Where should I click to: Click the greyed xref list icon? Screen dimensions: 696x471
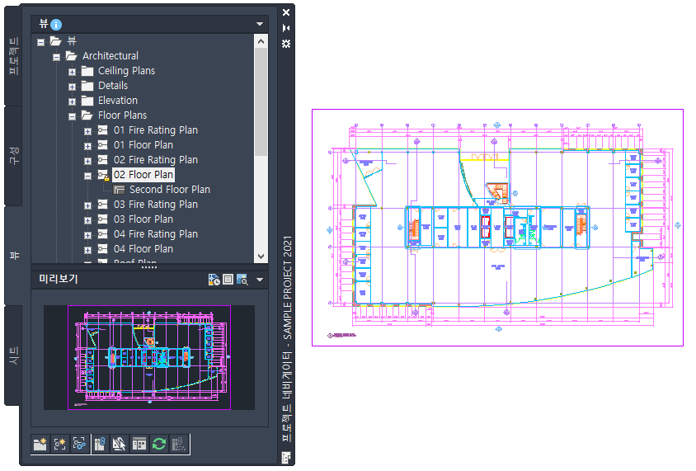[x=178, y=444]
